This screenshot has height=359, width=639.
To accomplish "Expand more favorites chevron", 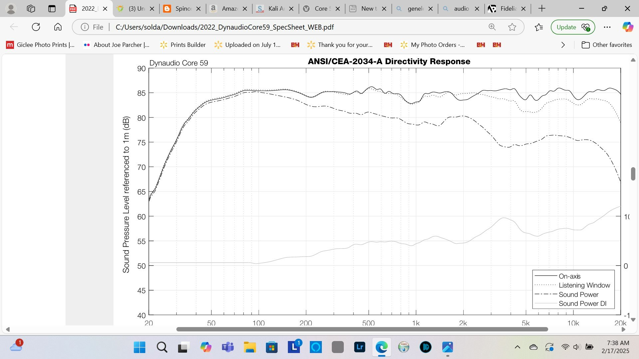I will [563, 45].
